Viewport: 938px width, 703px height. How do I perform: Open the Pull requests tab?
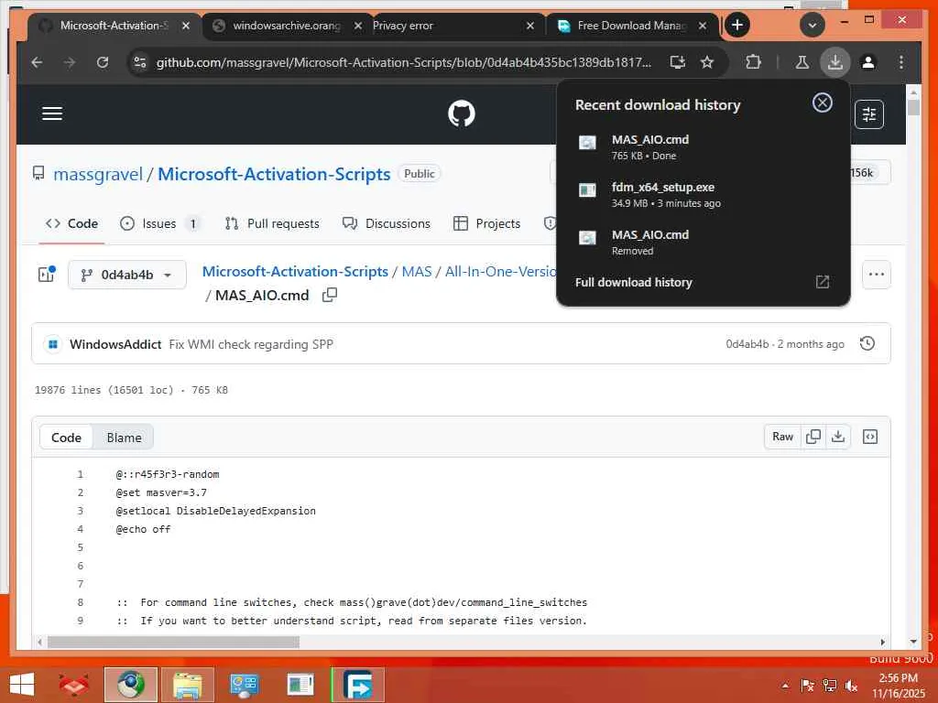coord(272,223)
